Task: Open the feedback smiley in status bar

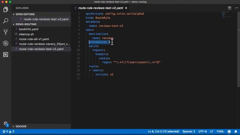Action: [x=229, y=132]
